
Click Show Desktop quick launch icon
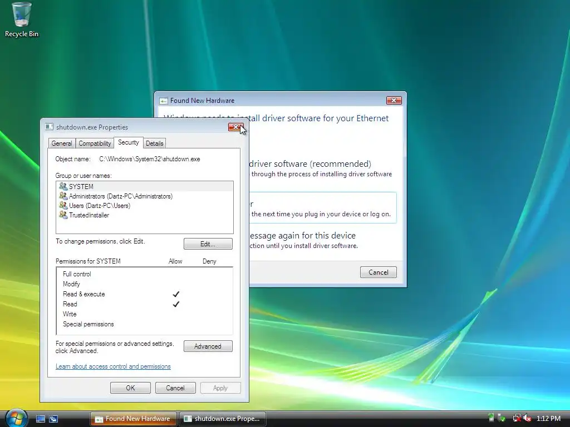[x=40, y=419]
